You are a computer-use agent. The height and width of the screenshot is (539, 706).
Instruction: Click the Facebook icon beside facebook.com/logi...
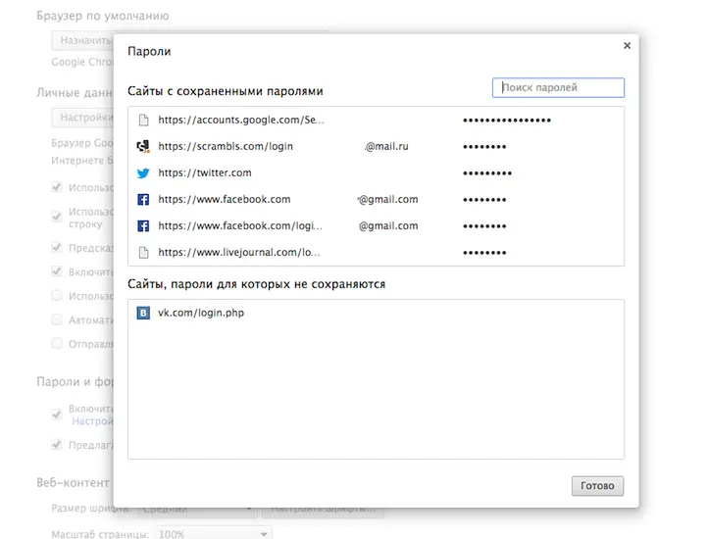[143, 225]
